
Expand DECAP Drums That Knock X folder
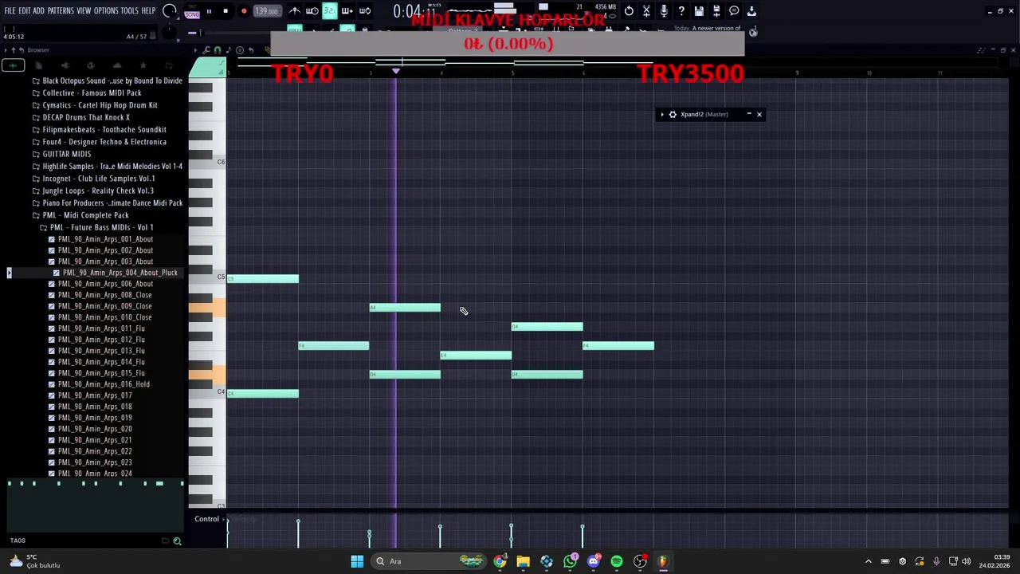pyautogui.click(x=81, y=117)
